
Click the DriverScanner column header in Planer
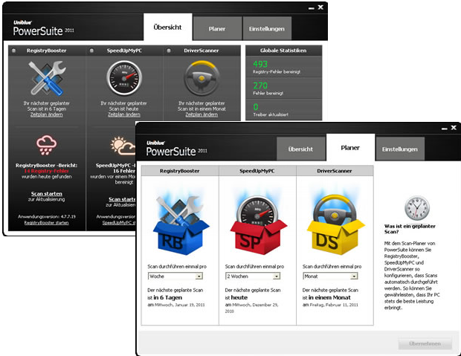[x=335, y=171]
